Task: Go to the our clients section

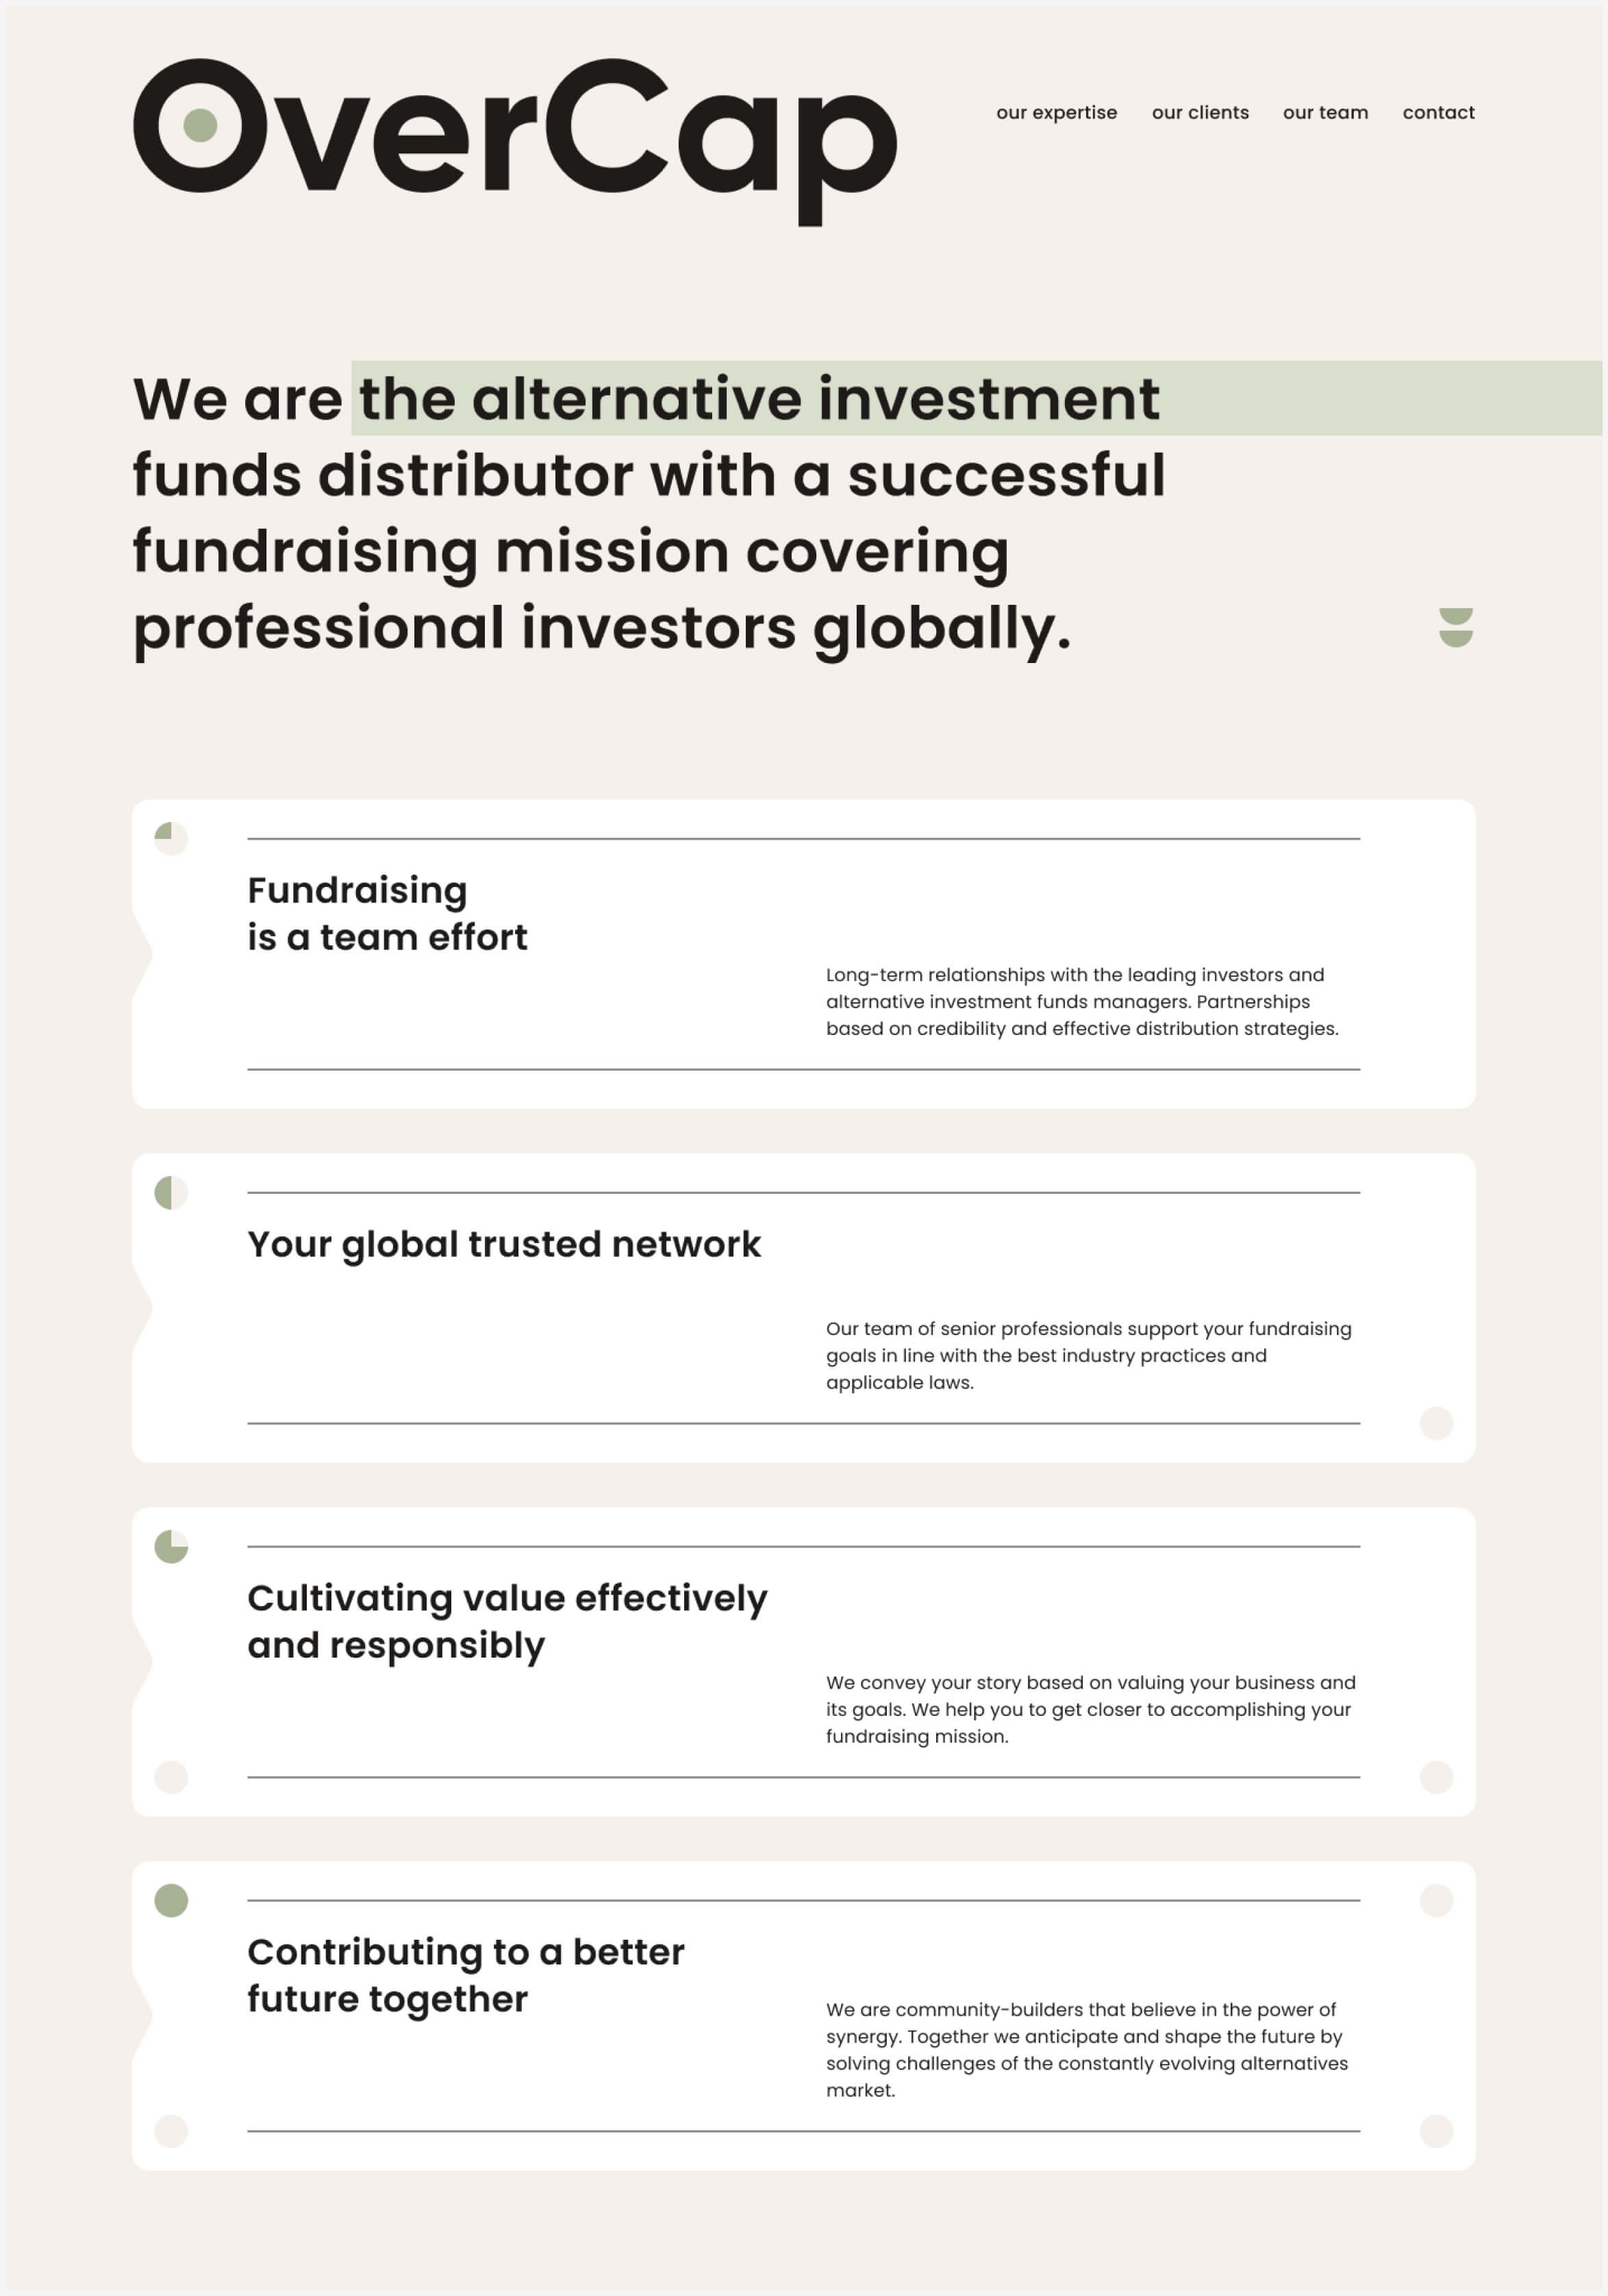Action: point(1200,113)
